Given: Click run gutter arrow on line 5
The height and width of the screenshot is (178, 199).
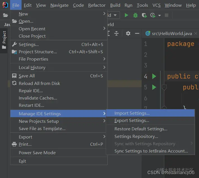Looking at the screenshot, I should point(154,87).
